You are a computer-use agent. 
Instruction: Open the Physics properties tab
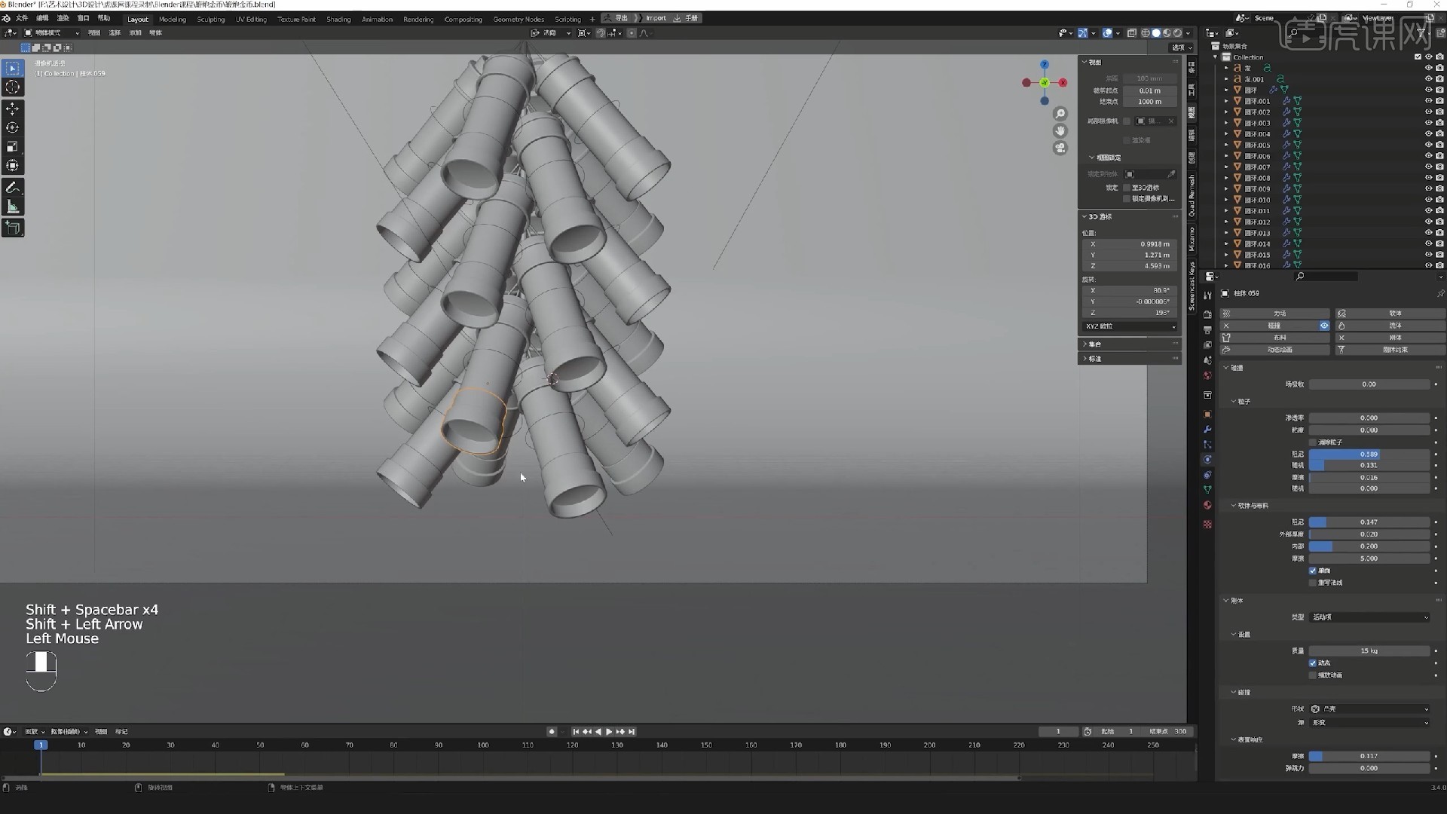click(1207, 460)
